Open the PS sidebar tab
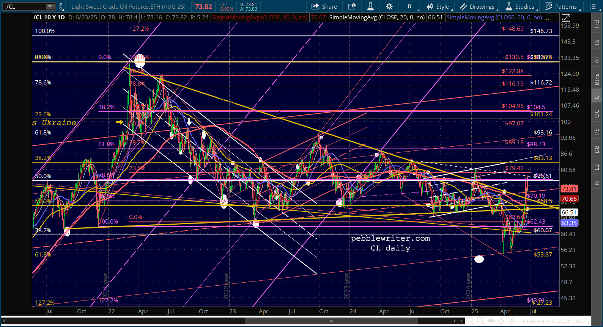Image resolution: width=603 pixels, height=327 pixels. pos(597,131)
